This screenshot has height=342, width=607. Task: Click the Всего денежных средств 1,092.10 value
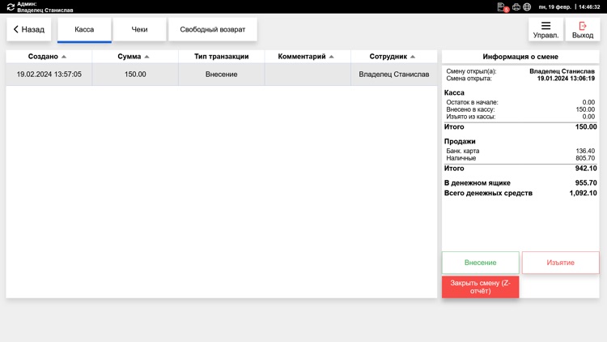point(583,193)
